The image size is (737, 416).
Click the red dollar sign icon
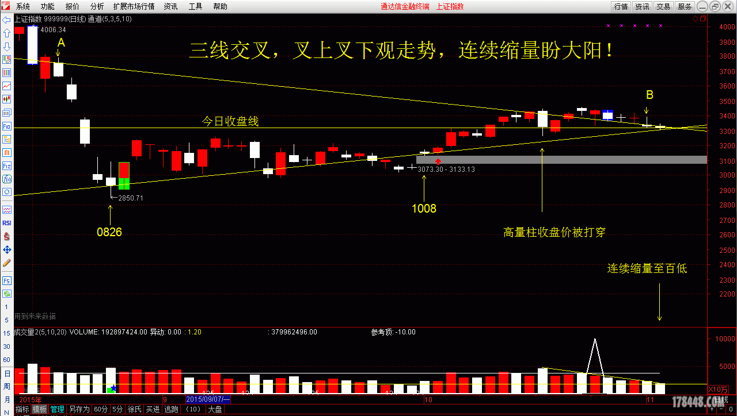coord(7,236)
